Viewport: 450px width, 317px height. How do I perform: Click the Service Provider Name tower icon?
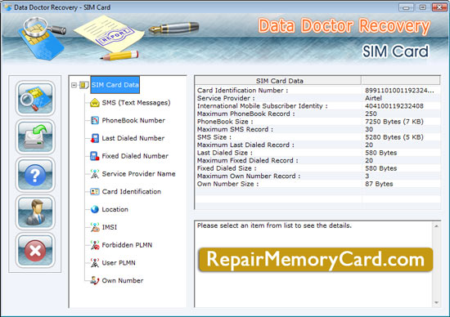coord(94,174)
